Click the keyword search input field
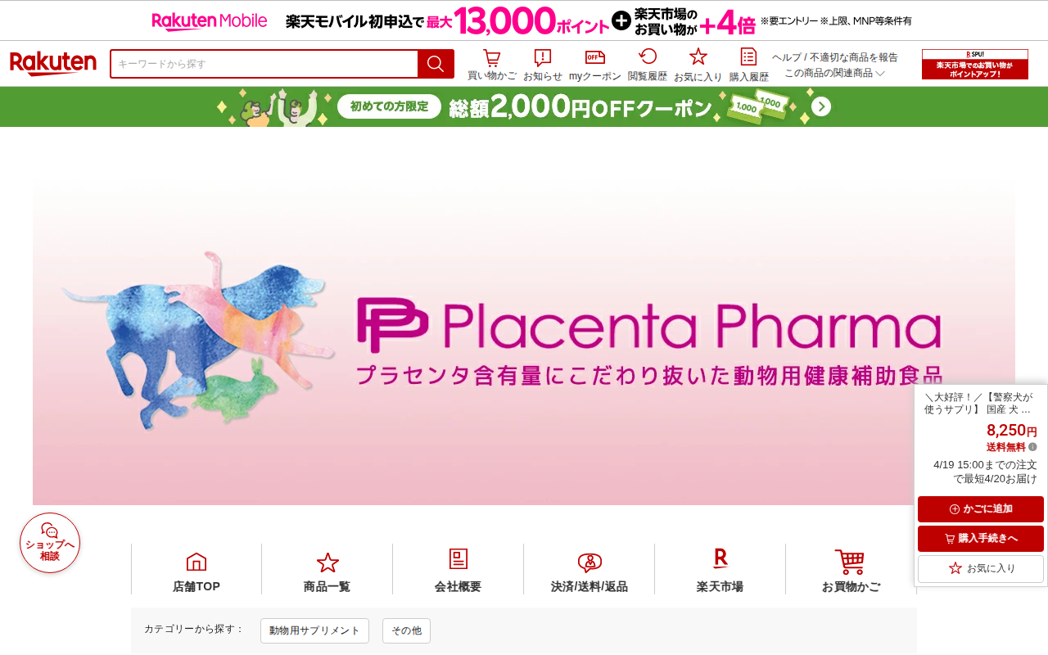Viewport: 1048px width, 655px height. pyautogui.click(x=264, y=64)
